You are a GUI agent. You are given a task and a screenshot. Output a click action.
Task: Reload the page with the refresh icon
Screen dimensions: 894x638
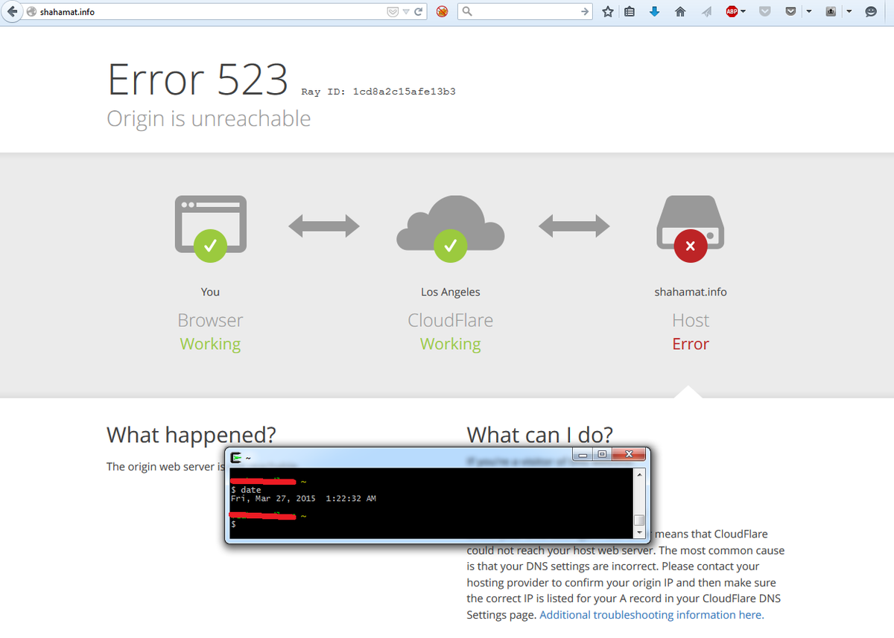(419, 12)
